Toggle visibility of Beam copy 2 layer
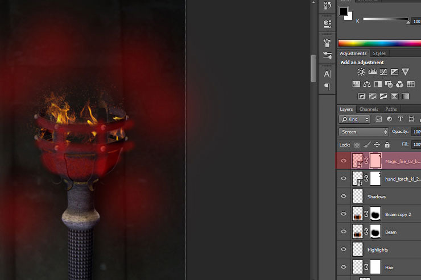The height and width of the screenshot is (280, 421). click(343, 214)
